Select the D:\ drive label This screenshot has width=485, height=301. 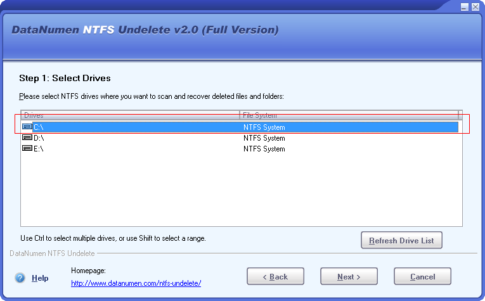[39, 138]
